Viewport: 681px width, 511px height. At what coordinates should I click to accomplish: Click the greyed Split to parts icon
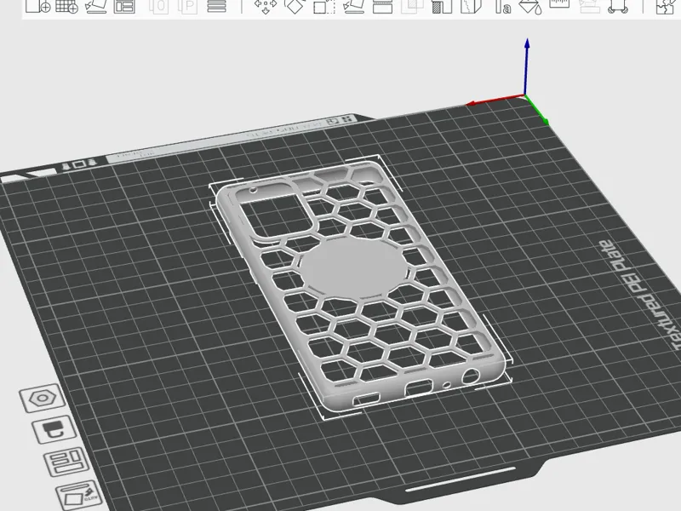[188, 6]
